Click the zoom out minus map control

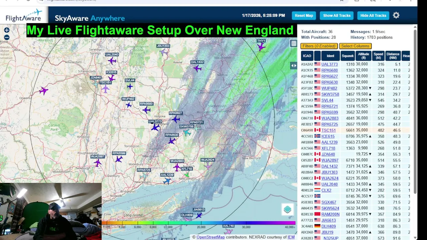click(7, 38)
